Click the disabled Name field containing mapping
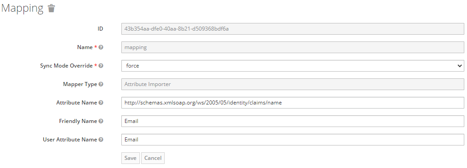This screenshot has width=467, height=168. point(292,47)
